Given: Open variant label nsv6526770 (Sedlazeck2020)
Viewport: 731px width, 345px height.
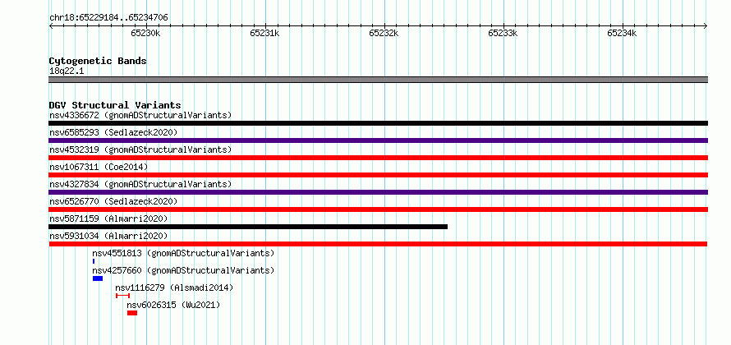Looking at the screenshot, I should tap(113, 201).
